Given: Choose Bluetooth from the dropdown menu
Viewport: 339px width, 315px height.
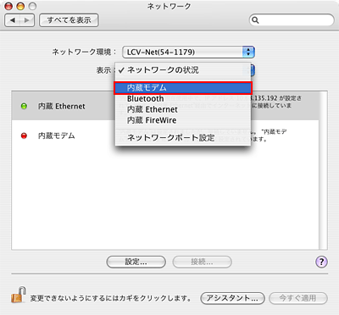Looking at the screenshot, I should [183, 98].
